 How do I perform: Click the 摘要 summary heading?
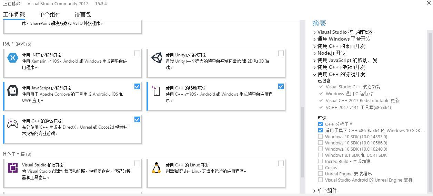[319, 23]
